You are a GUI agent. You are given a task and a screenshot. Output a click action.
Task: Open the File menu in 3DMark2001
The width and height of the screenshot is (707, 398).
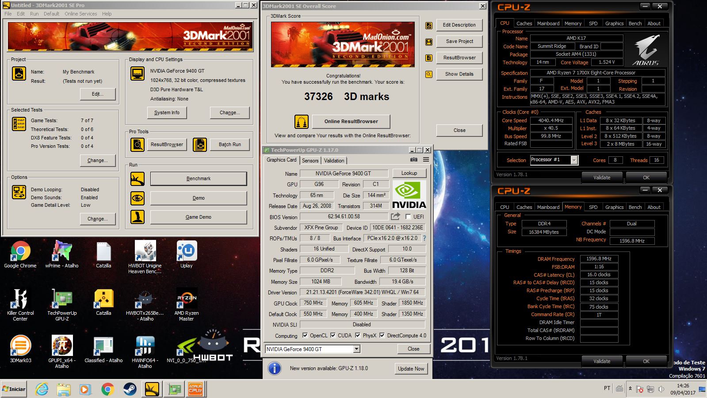8,14
